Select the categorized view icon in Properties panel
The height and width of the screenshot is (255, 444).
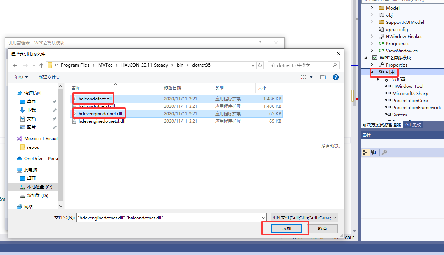[x=365, y=152]
